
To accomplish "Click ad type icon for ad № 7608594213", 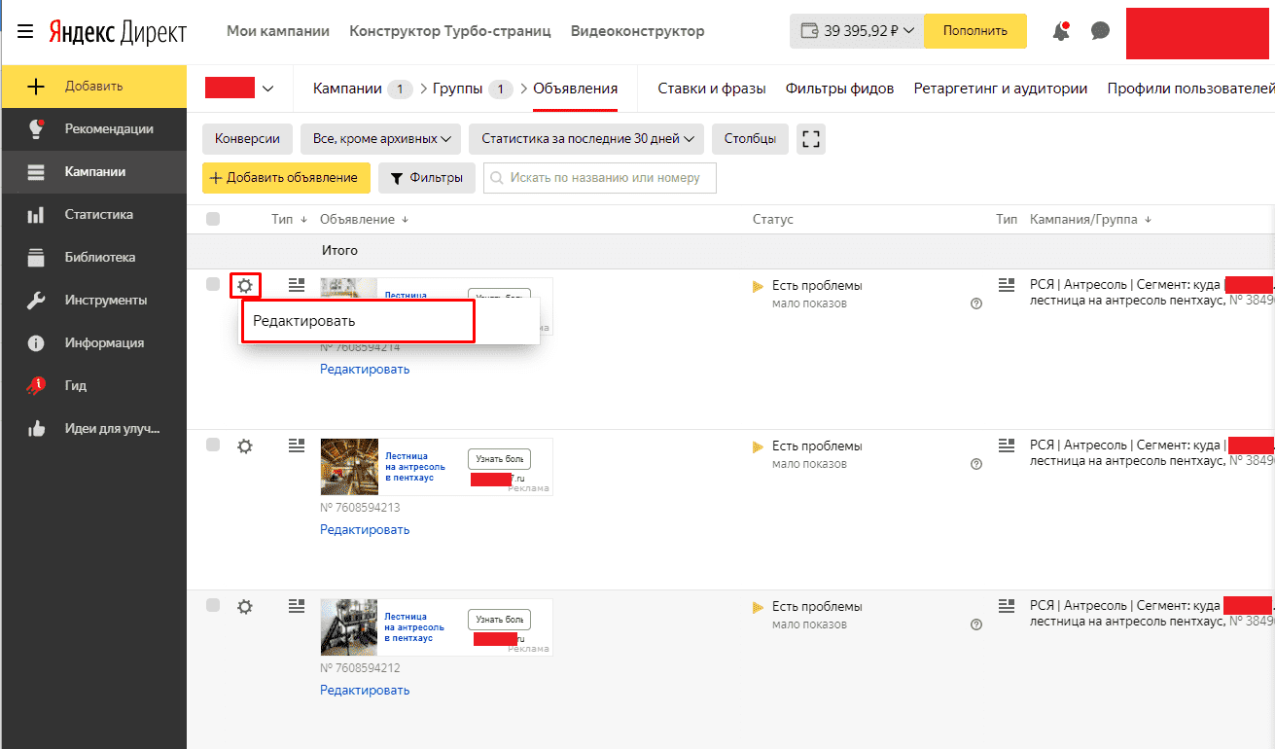I will [297, 446].
